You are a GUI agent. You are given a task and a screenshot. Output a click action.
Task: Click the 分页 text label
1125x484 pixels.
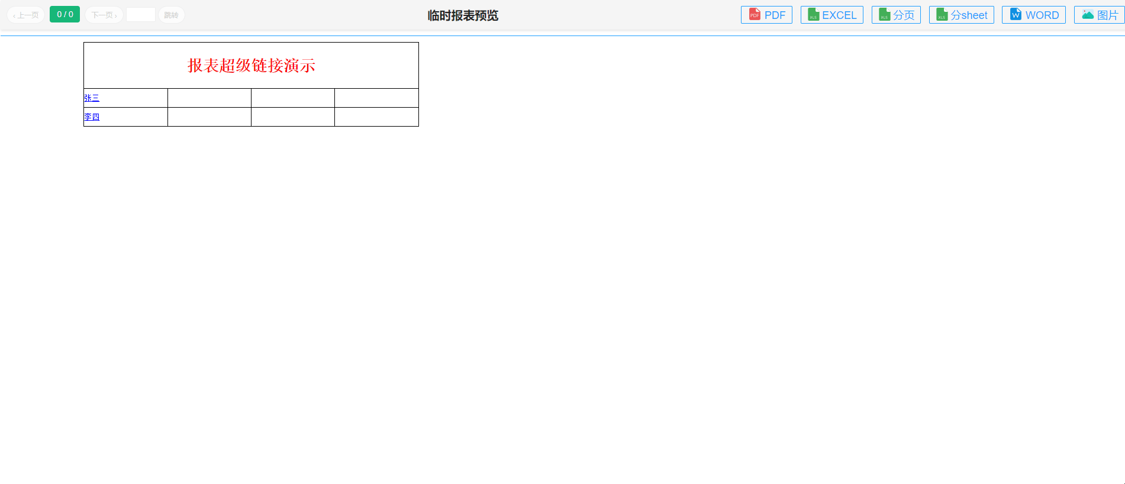[x=904, y=15]
